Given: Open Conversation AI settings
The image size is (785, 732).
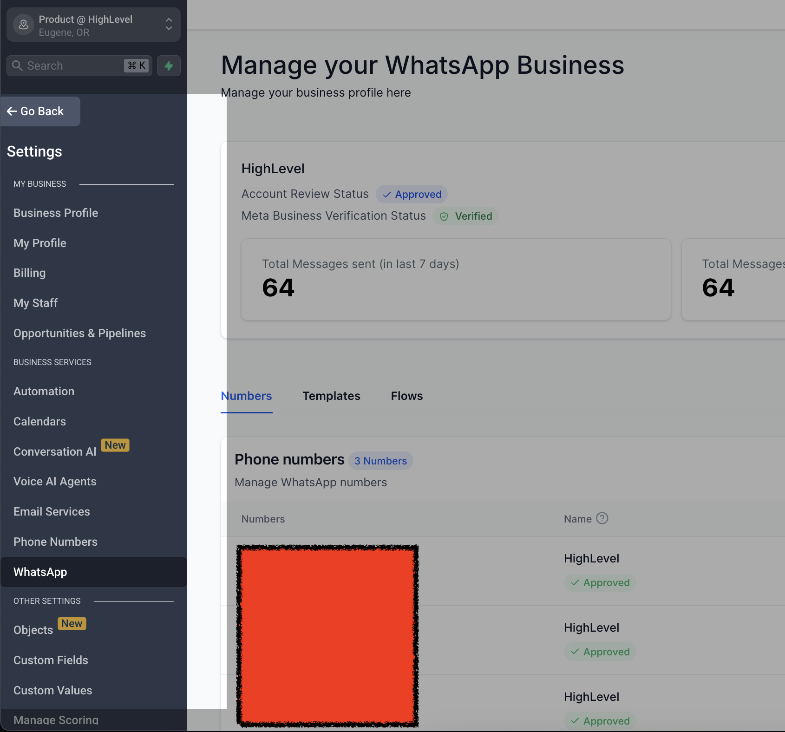Looking at the screenshot, I should (x=55, y=452).
